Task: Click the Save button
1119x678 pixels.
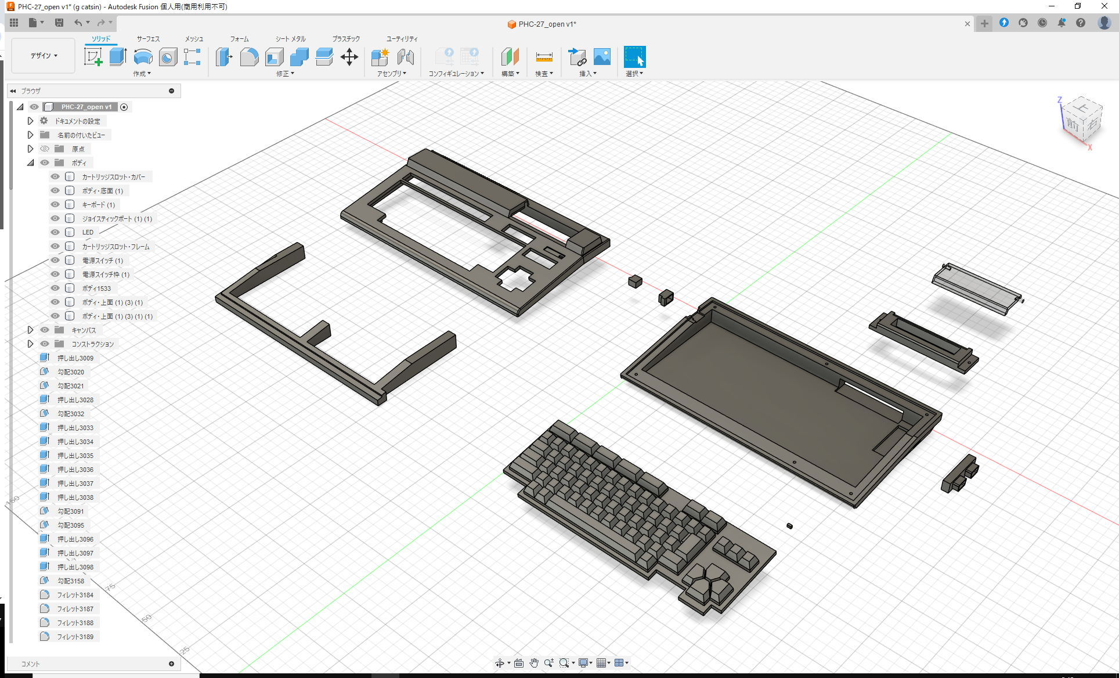Action: (59, 23)
